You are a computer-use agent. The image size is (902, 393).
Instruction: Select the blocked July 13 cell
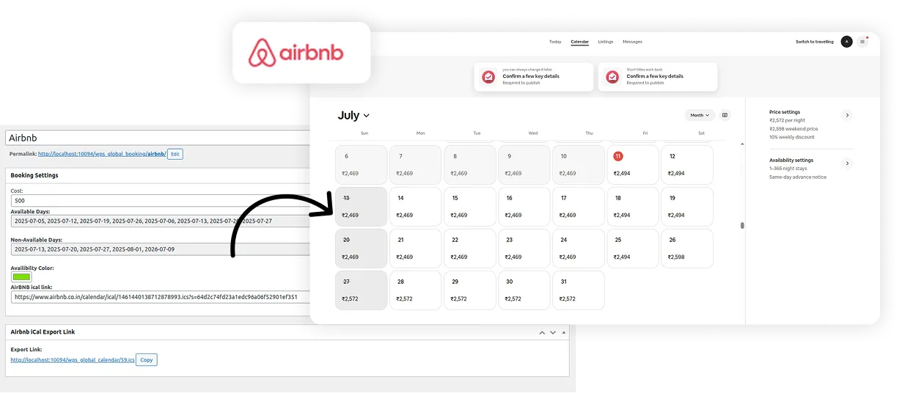coord(361,207)
